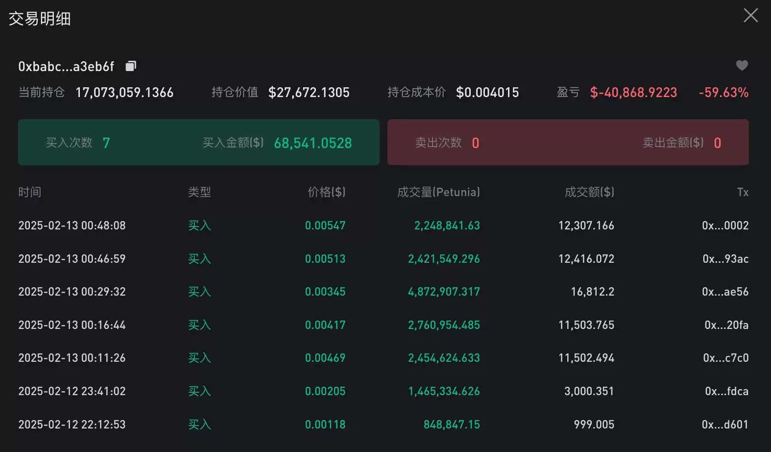Image resolution: width=771 pixels, height=452 pixels.
Task: Select the red 卖出次数 summary panel
Action: tap(568, 142)
